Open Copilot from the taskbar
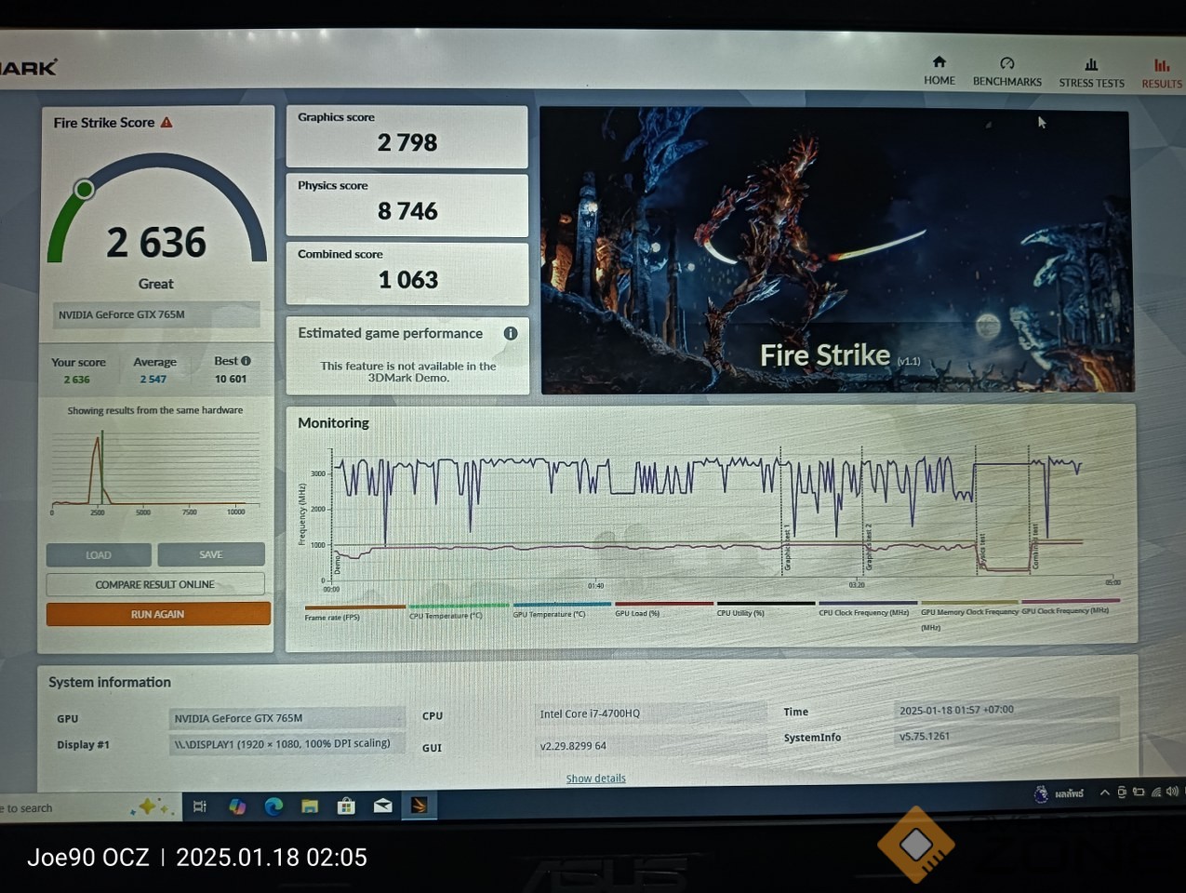 237,806
